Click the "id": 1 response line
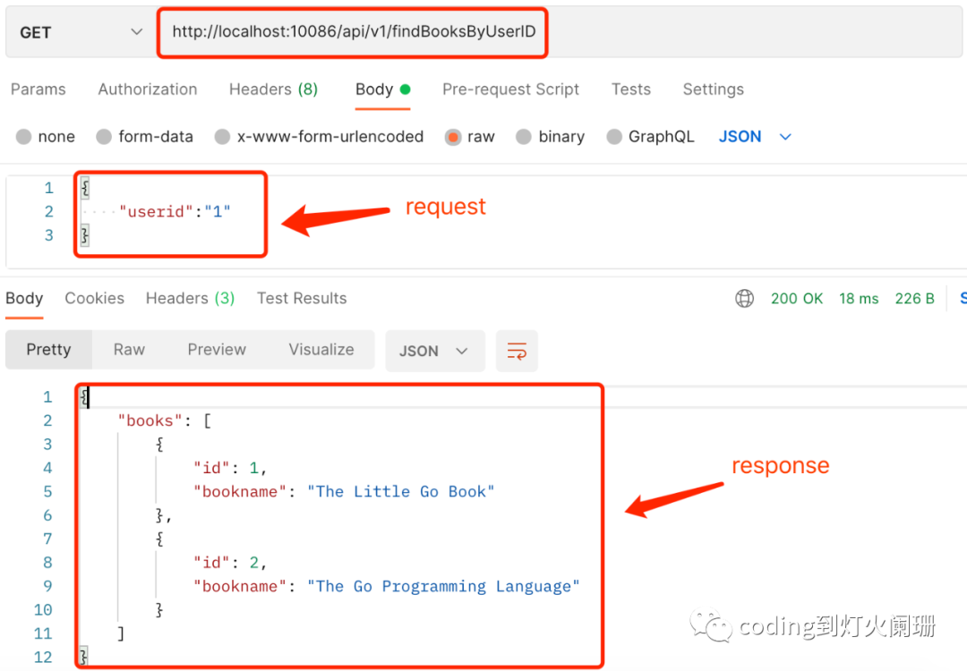The height and width of the screenshot is (671, 967). (230, 468)
